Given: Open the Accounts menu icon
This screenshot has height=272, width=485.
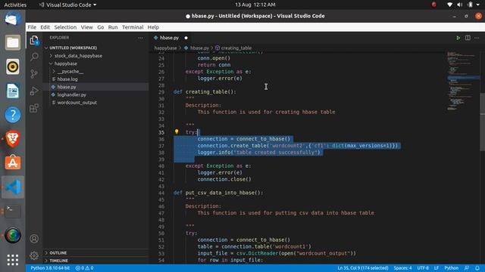Looking at the screenshot, I should 34,239.
